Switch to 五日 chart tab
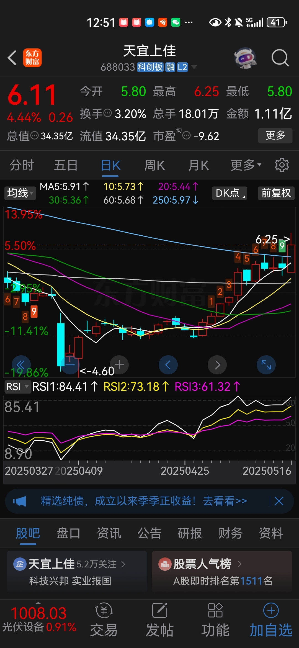The height and width of the screenshot is (648, 299). click(66, 165)
